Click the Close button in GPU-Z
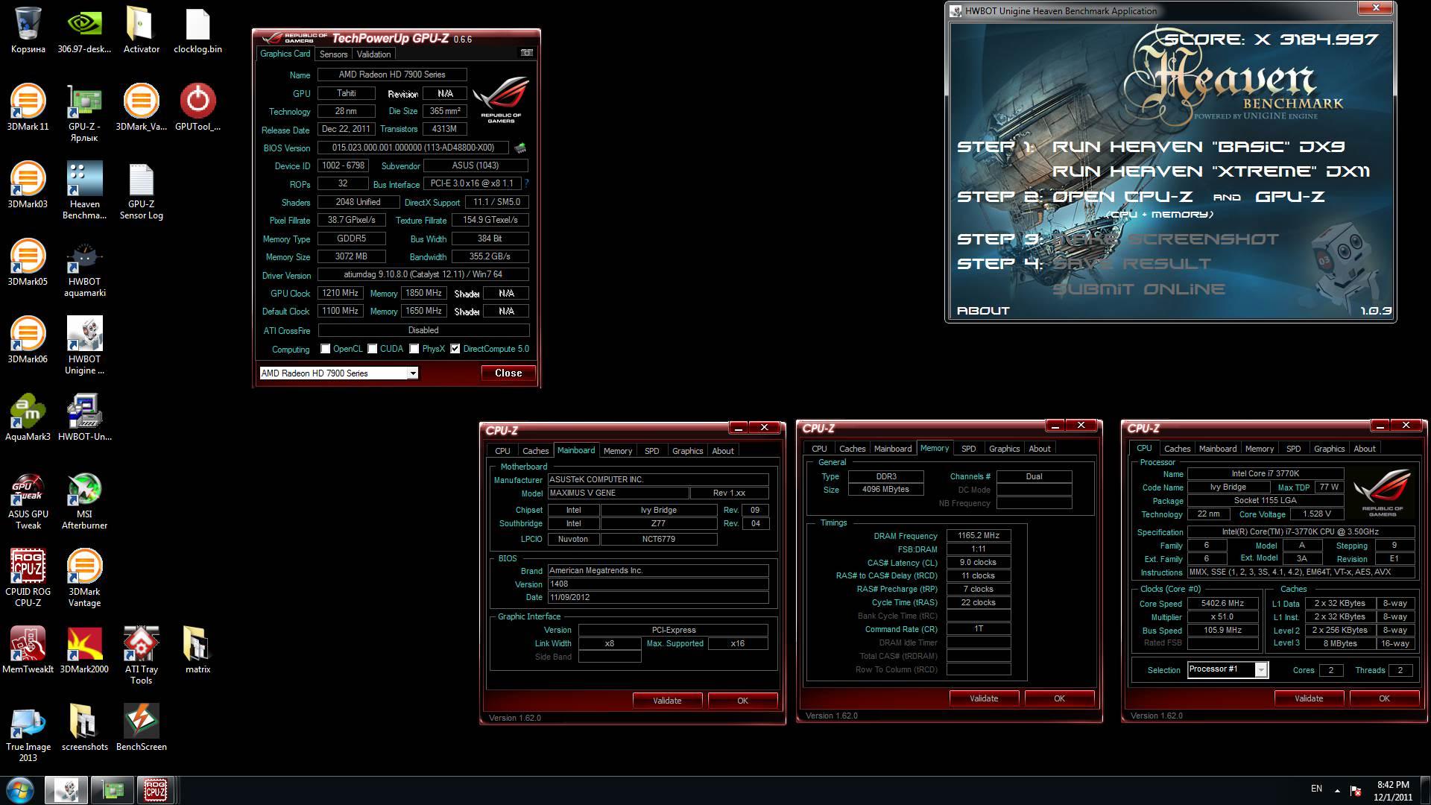 (508, 373)
